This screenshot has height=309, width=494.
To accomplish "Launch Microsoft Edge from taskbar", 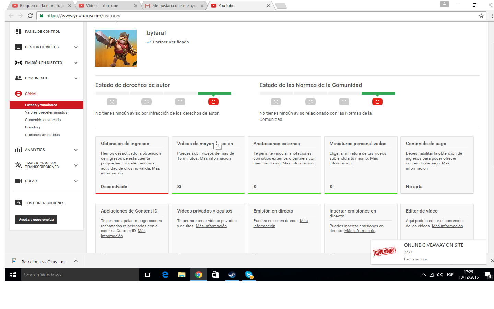I will pyautogui.click(x=165, y=275).
